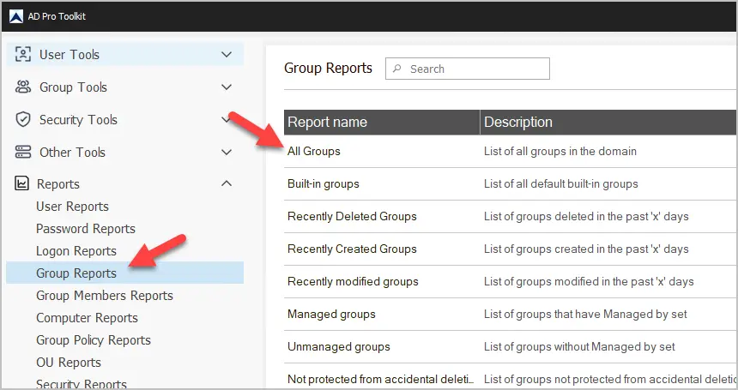Open OU Reports in sidebar
This screenshot has width=738, height=390.
[x=69, y=363]
